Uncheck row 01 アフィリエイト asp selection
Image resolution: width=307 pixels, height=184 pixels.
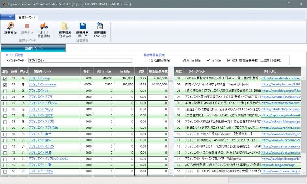click(x=5, y=79)
